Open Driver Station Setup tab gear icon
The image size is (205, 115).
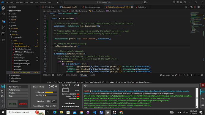coord(2,96)
